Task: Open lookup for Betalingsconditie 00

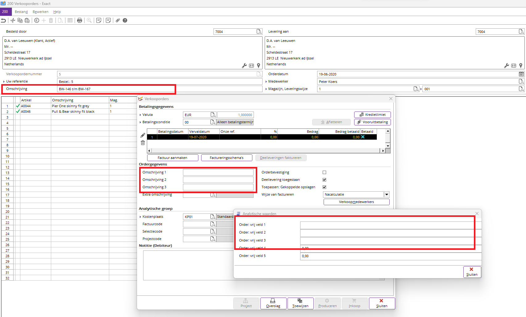Action: point(213,122)
